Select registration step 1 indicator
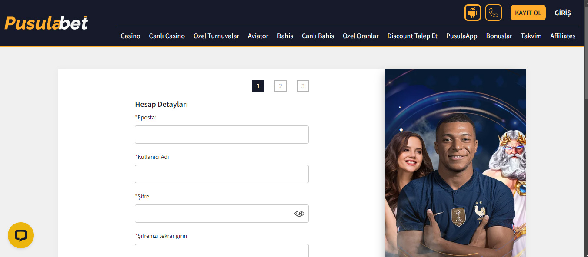The width and height of the screenshot is (588, 257). coord(258,86)
